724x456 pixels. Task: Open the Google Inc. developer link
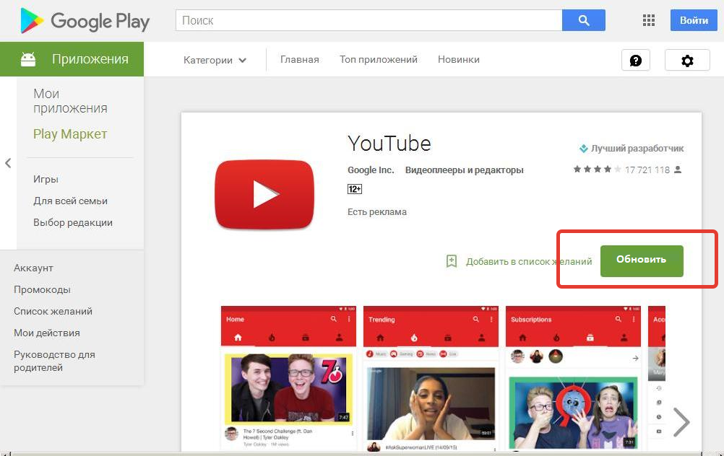point(371,170)
